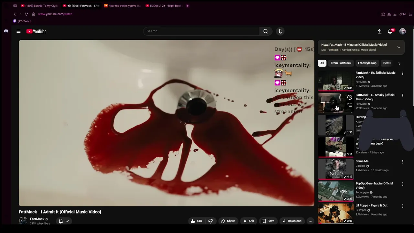This screenshot has height=233, width=414.
Task: Open more options for Same Me video
Action: pos(403,162)
